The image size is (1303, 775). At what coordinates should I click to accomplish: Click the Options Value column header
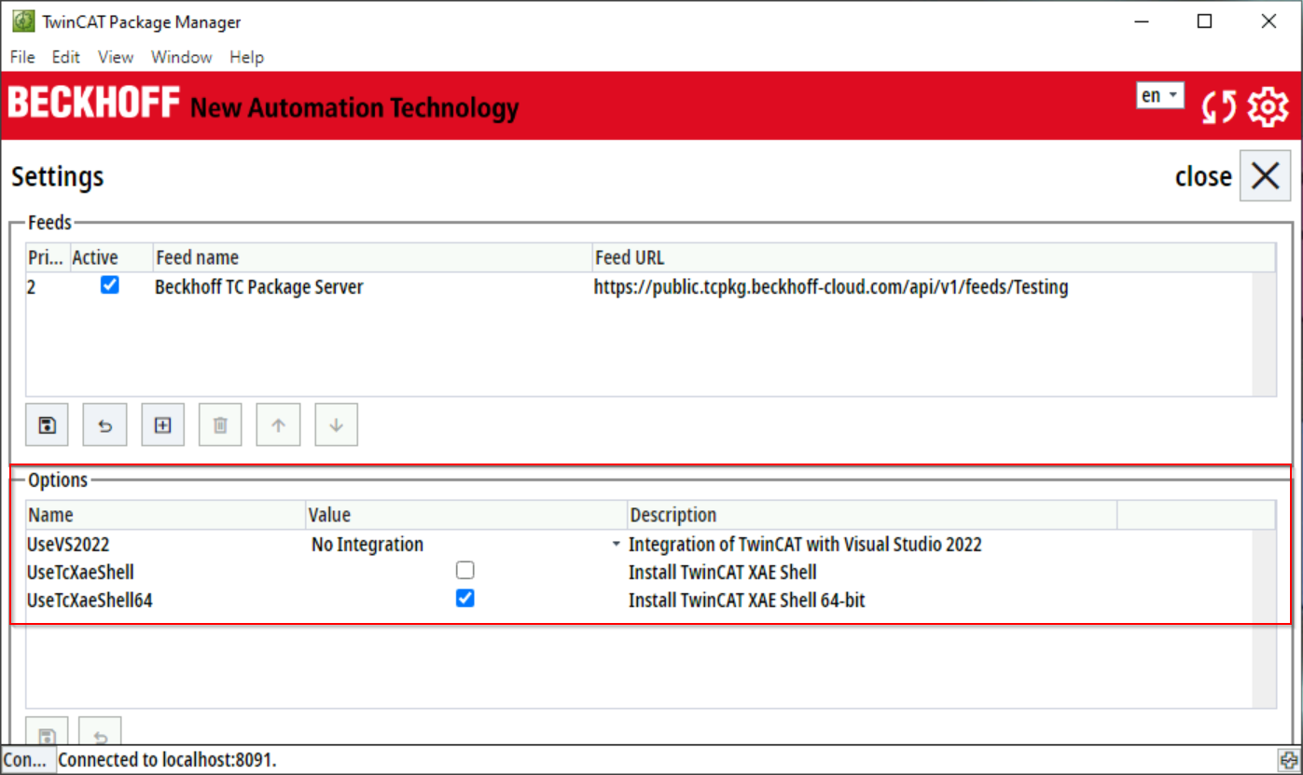(x=466, y=515)
